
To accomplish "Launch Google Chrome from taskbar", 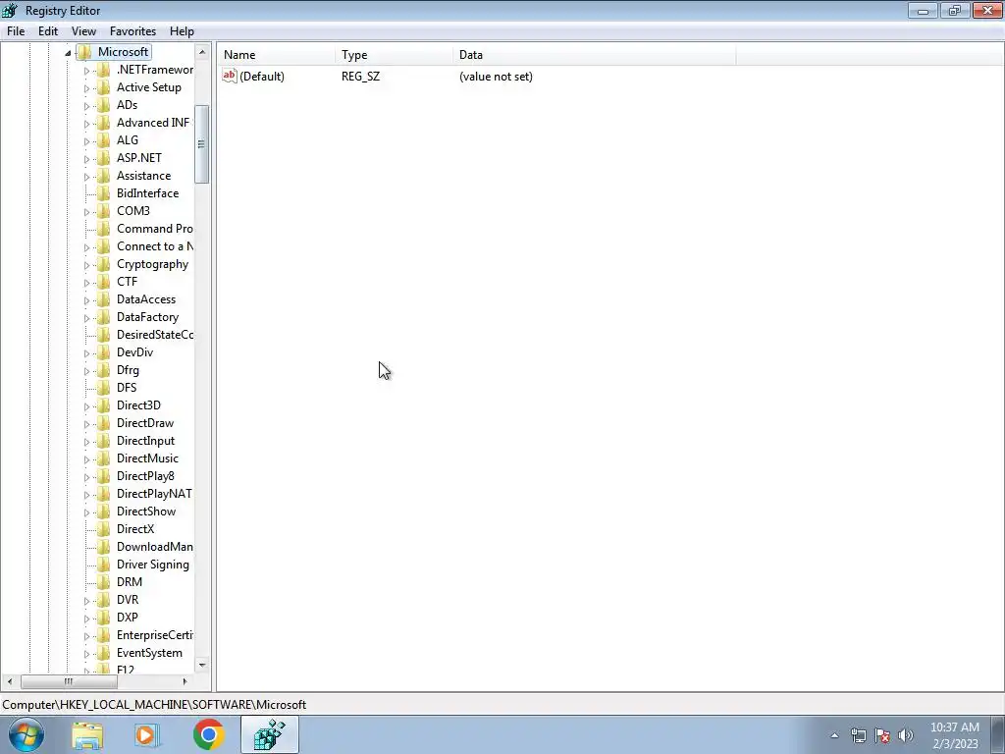I will pyautogui.click(x=208, y=734).
